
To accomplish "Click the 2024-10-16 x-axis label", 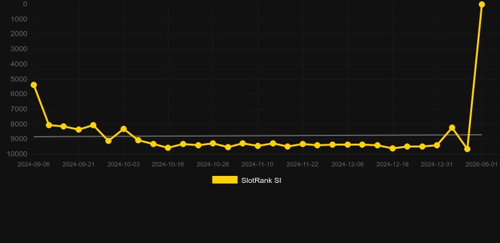I will [x=168, y=165].
